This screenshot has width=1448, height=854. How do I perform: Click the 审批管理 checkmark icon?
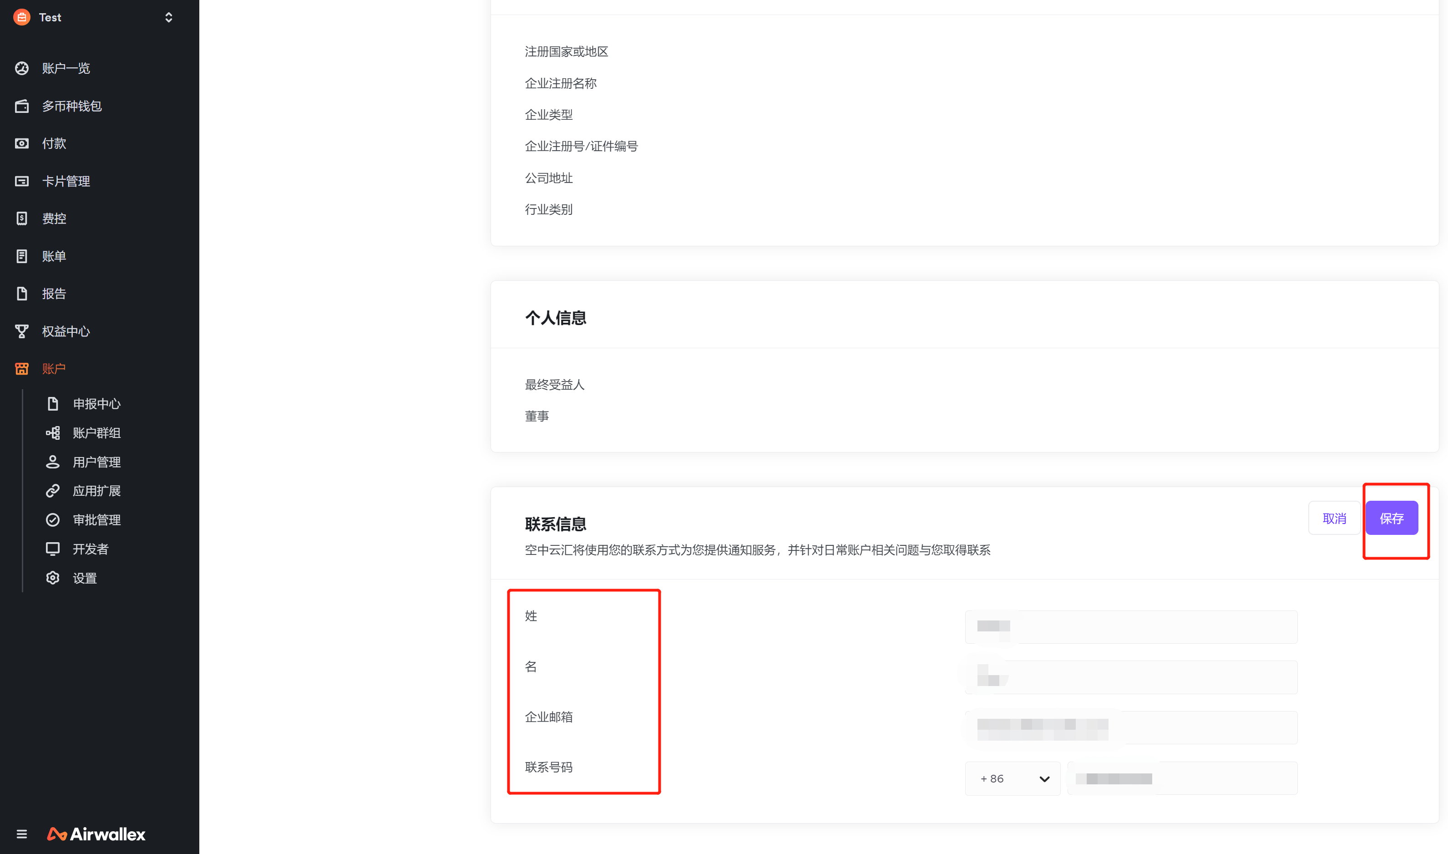click(53, 520)
